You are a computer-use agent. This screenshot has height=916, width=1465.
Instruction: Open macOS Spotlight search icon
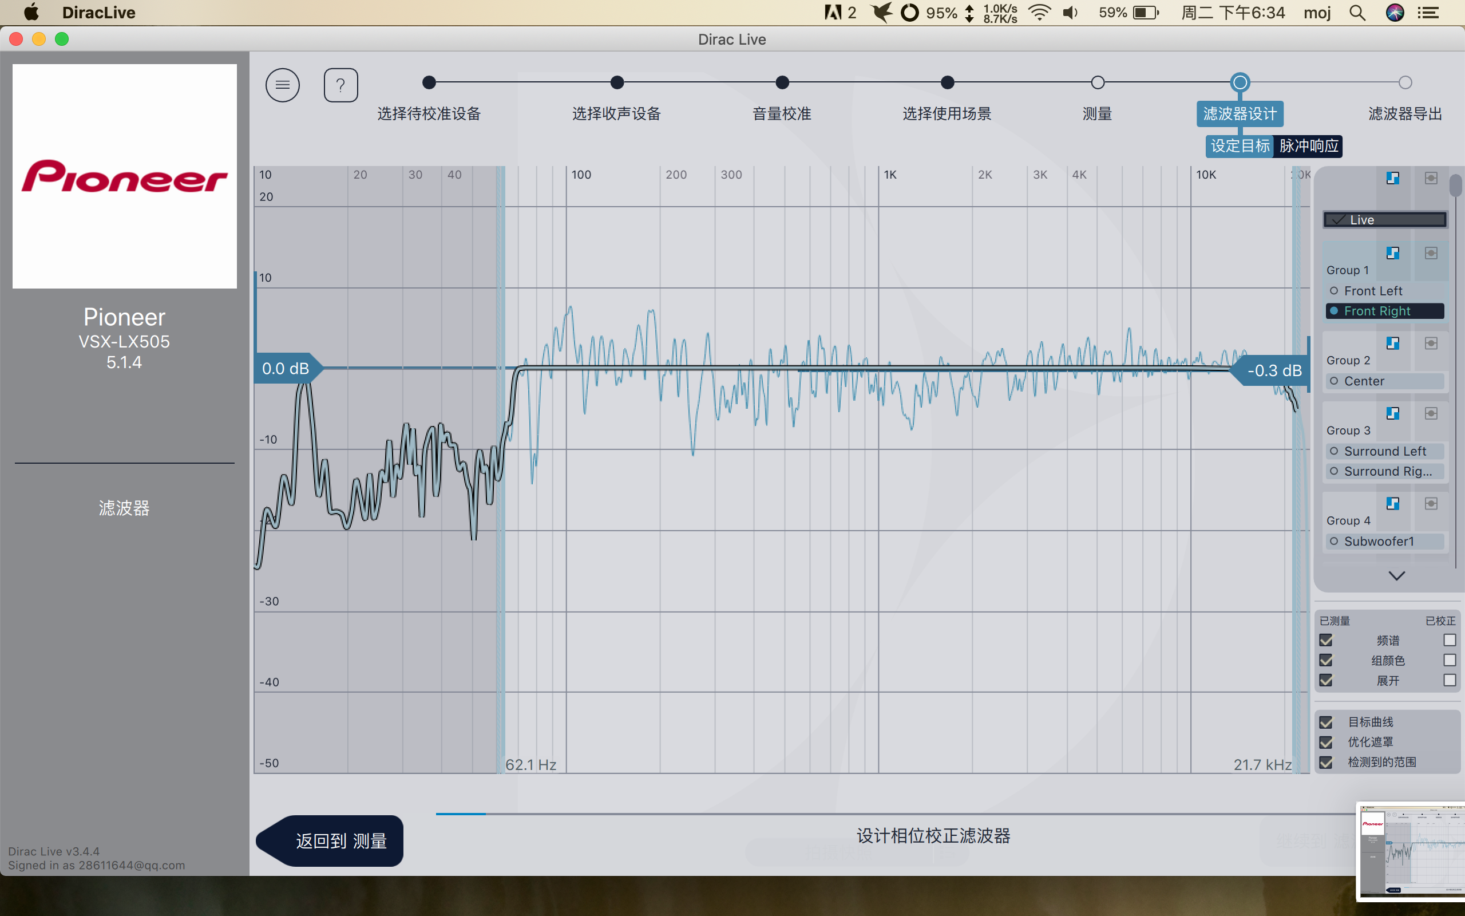point(1357,13)
